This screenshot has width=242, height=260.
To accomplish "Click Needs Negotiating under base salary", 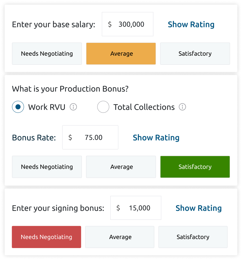I will pos(47,54).
